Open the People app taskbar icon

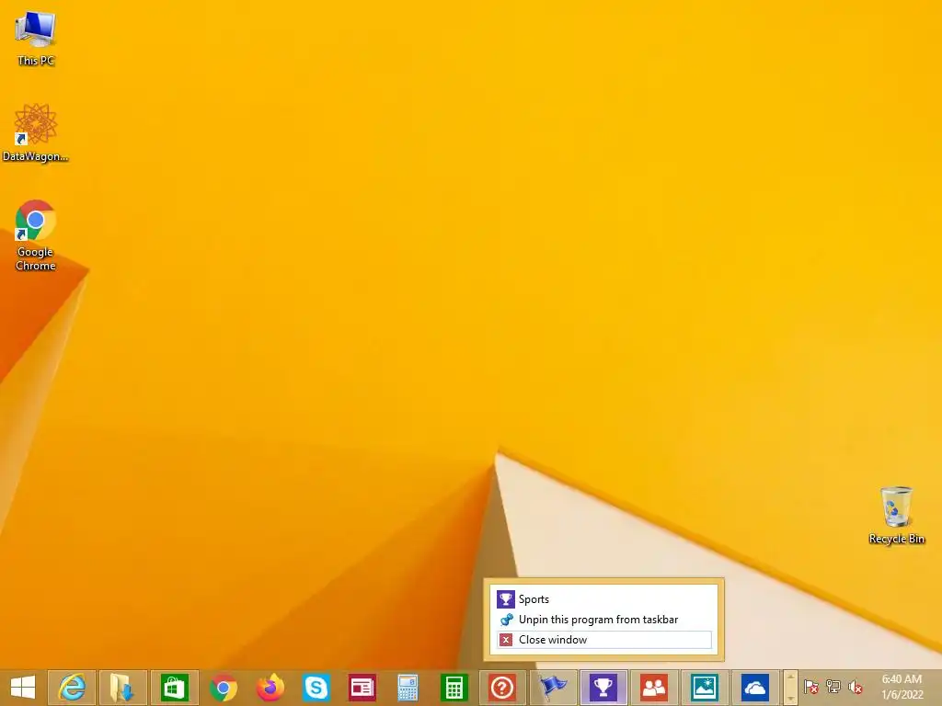654,688
